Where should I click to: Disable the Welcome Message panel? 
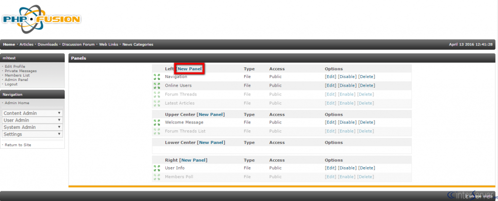(347, 122)
